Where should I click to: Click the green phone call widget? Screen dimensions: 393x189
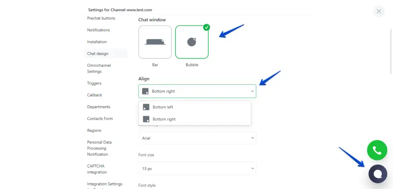(377, 150)
